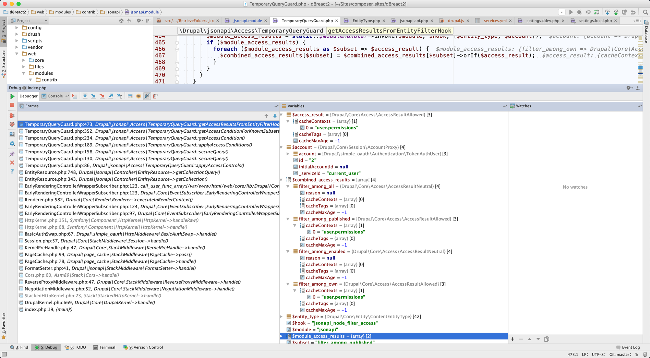Select $hook variable row

(394, 323)
